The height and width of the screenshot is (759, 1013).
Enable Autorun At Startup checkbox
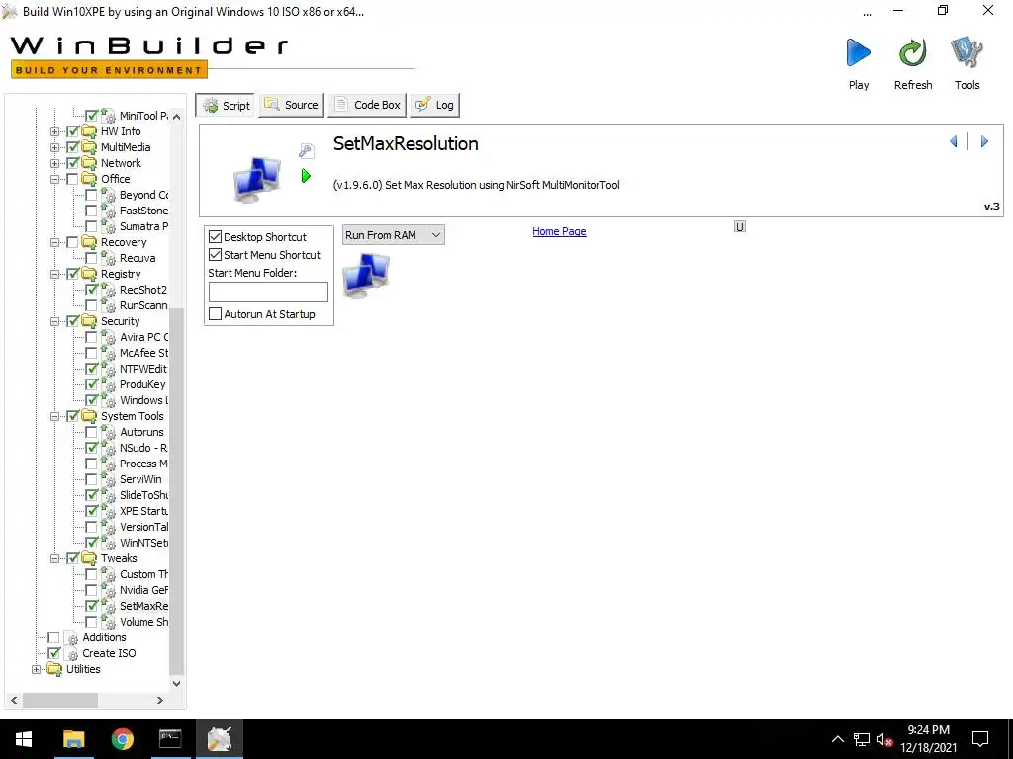pyautogui.click(x=215, y=314)
